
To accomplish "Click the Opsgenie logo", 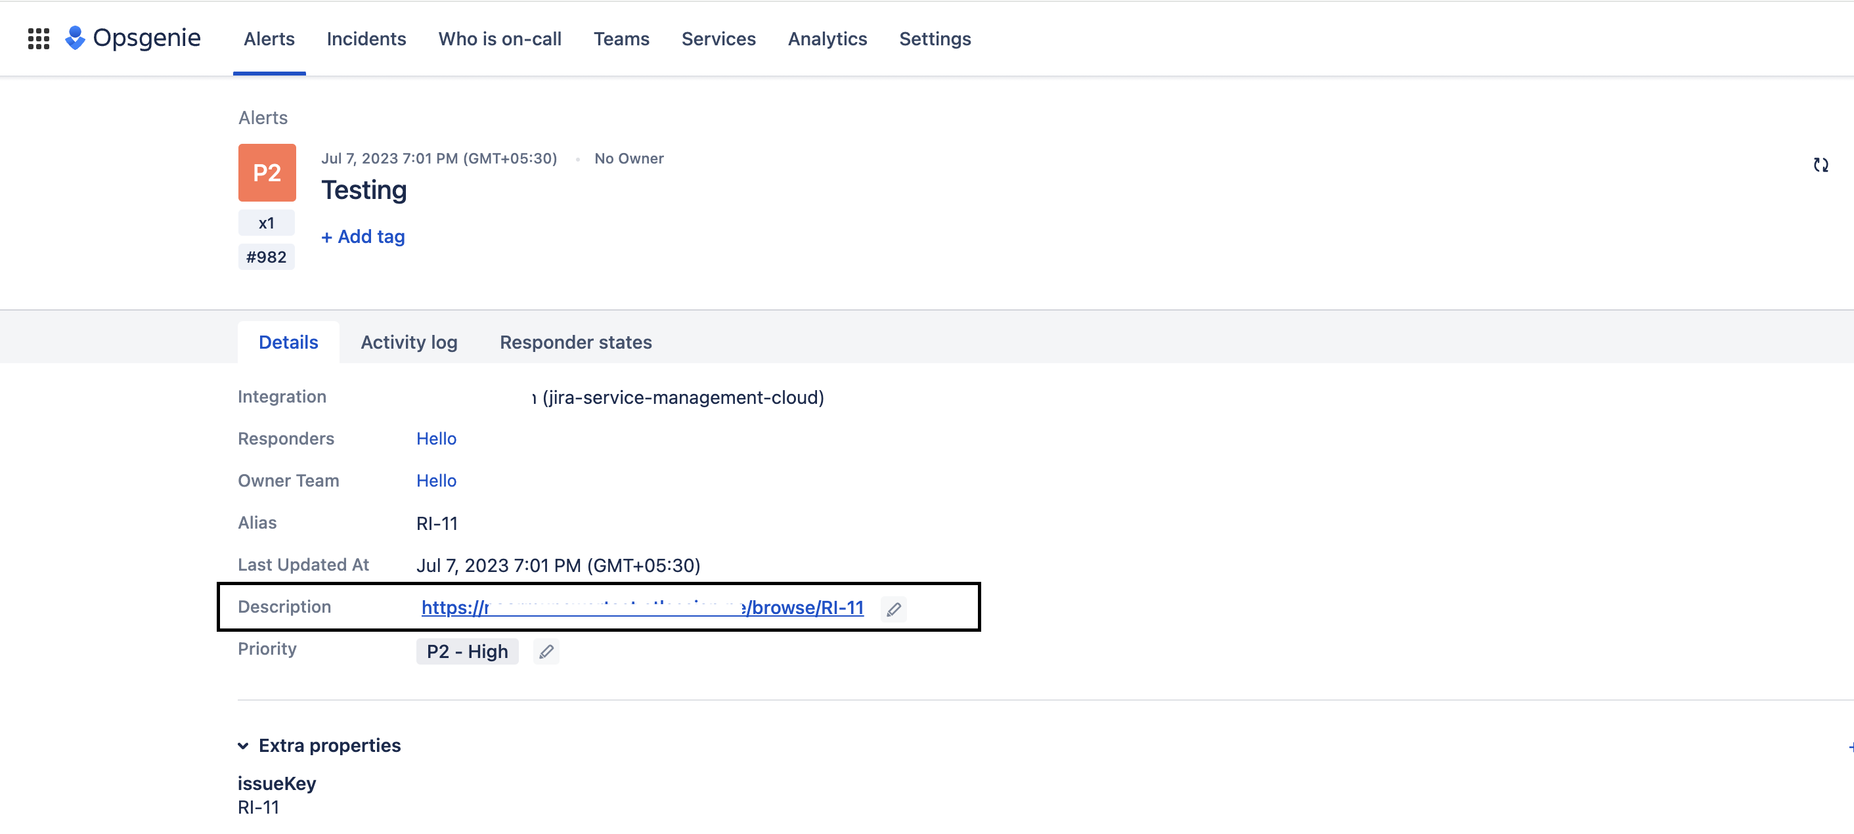I will pyautogui.click(x=133, y=38).
